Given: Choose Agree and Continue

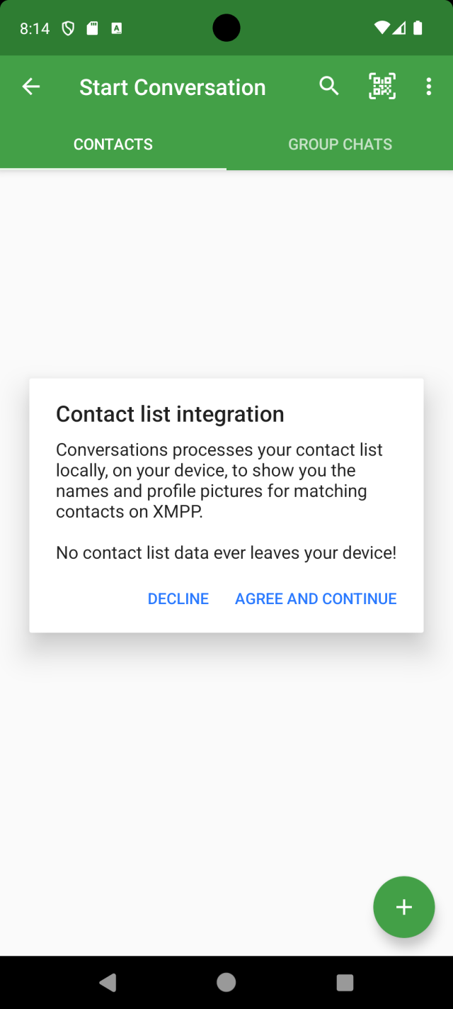Looking at the screenshot, I should [316, 599].
